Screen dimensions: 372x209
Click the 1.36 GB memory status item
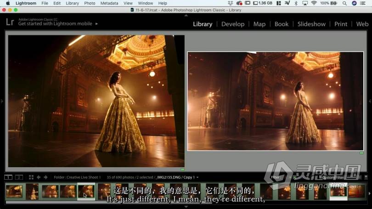click(x=263, y=3)
